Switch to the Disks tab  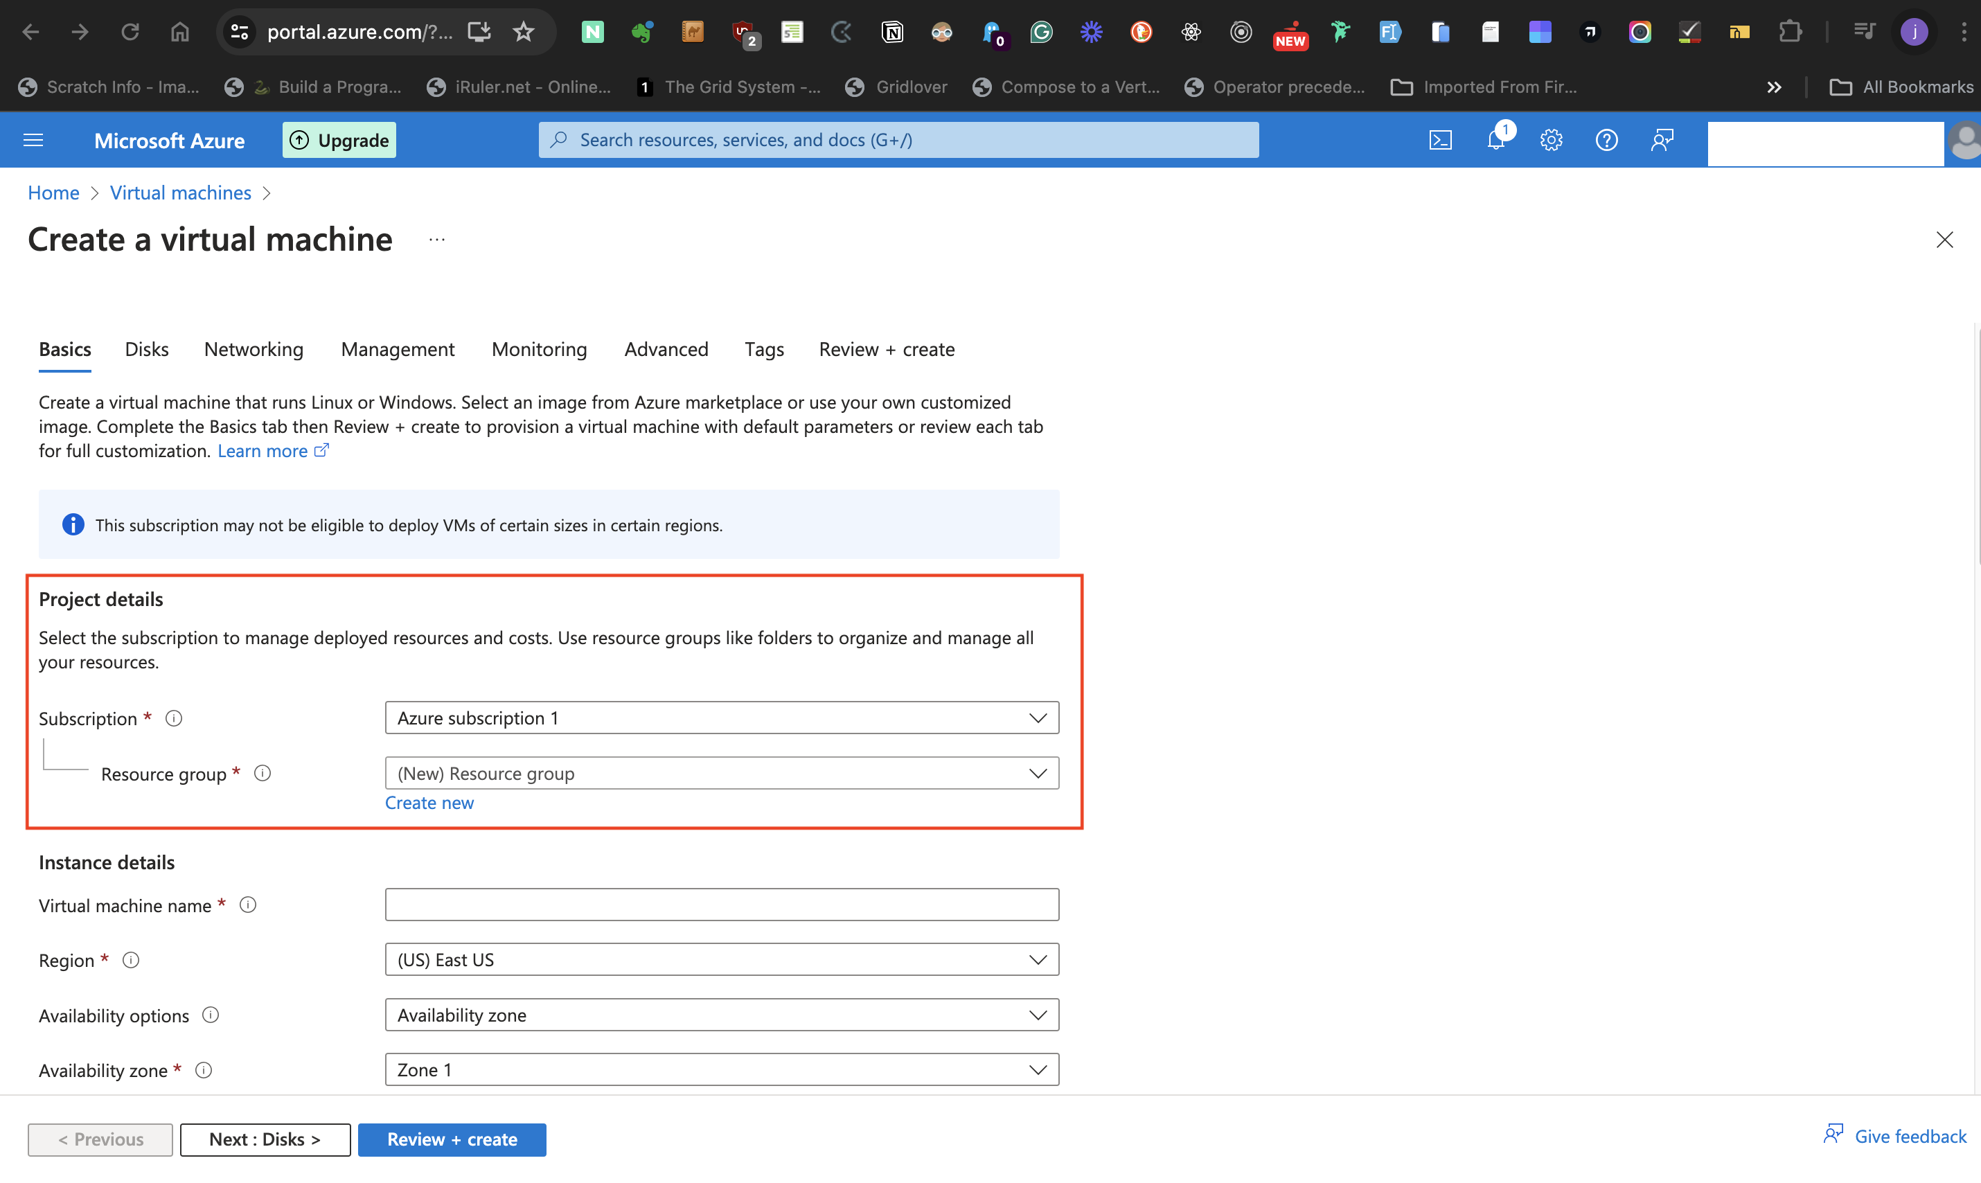pyautogui.click(x=147, y=349)
